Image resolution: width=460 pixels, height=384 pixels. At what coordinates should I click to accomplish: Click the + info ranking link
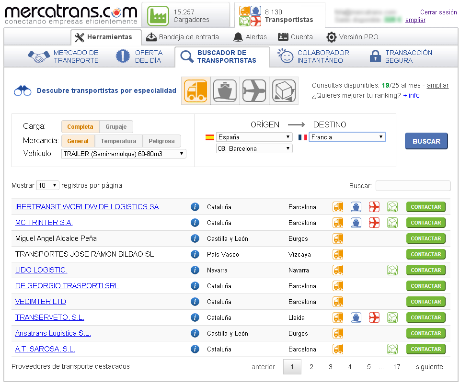tap(411, 96)
